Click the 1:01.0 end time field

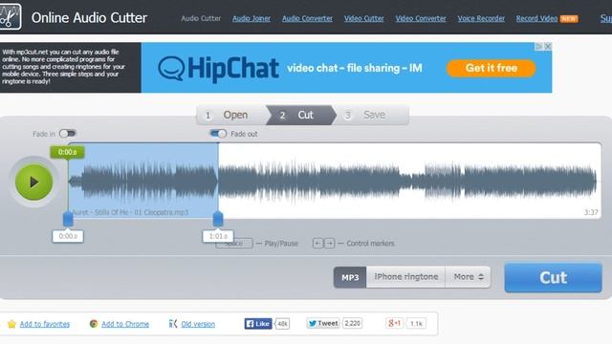click(218, 236)
